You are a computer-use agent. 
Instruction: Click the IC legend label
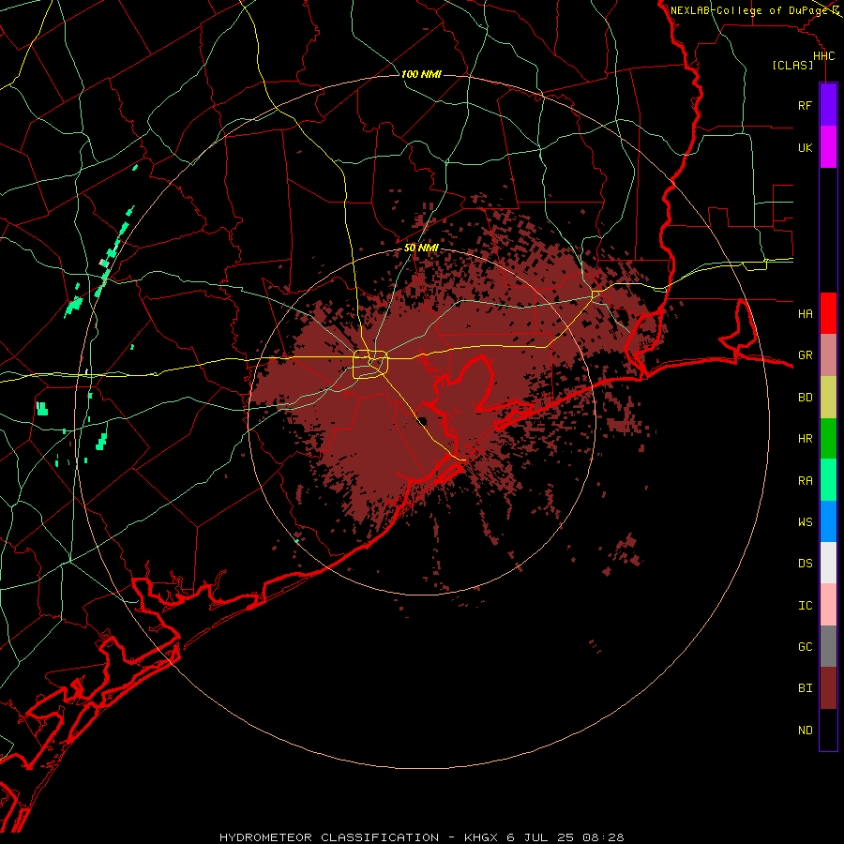[x=805, y=606]
